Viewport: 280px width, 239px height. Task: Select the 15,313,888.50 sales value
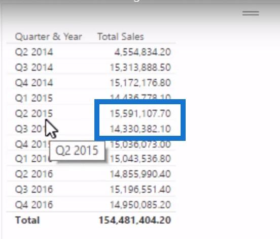coord(141,67)
